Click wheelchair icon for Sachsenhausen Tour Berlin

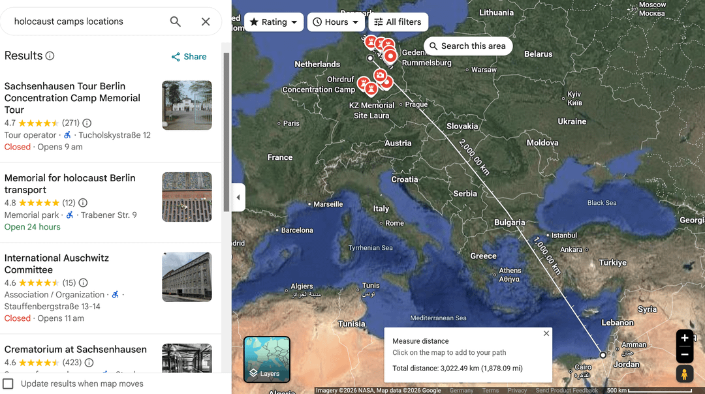67,135
